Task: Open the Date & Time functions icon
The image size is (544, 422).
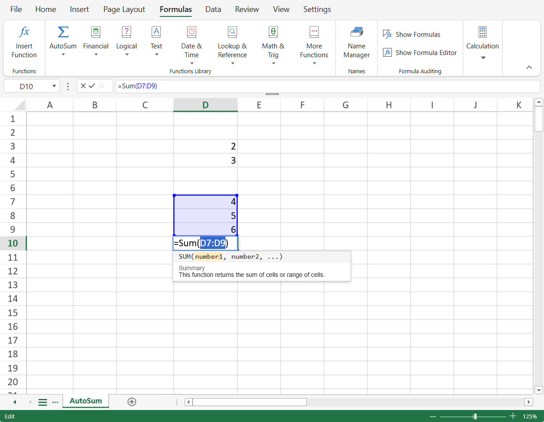Action: click(x=191, y=32)
